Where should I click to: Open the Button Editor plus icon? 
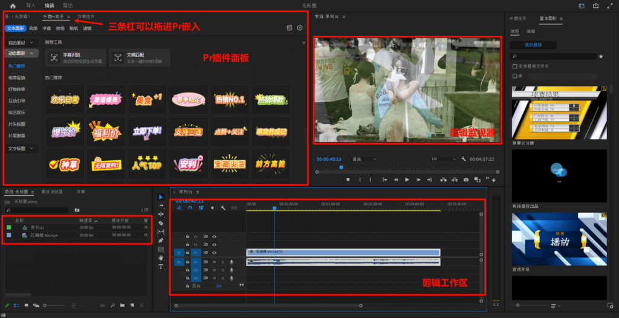tap(493, 180)
